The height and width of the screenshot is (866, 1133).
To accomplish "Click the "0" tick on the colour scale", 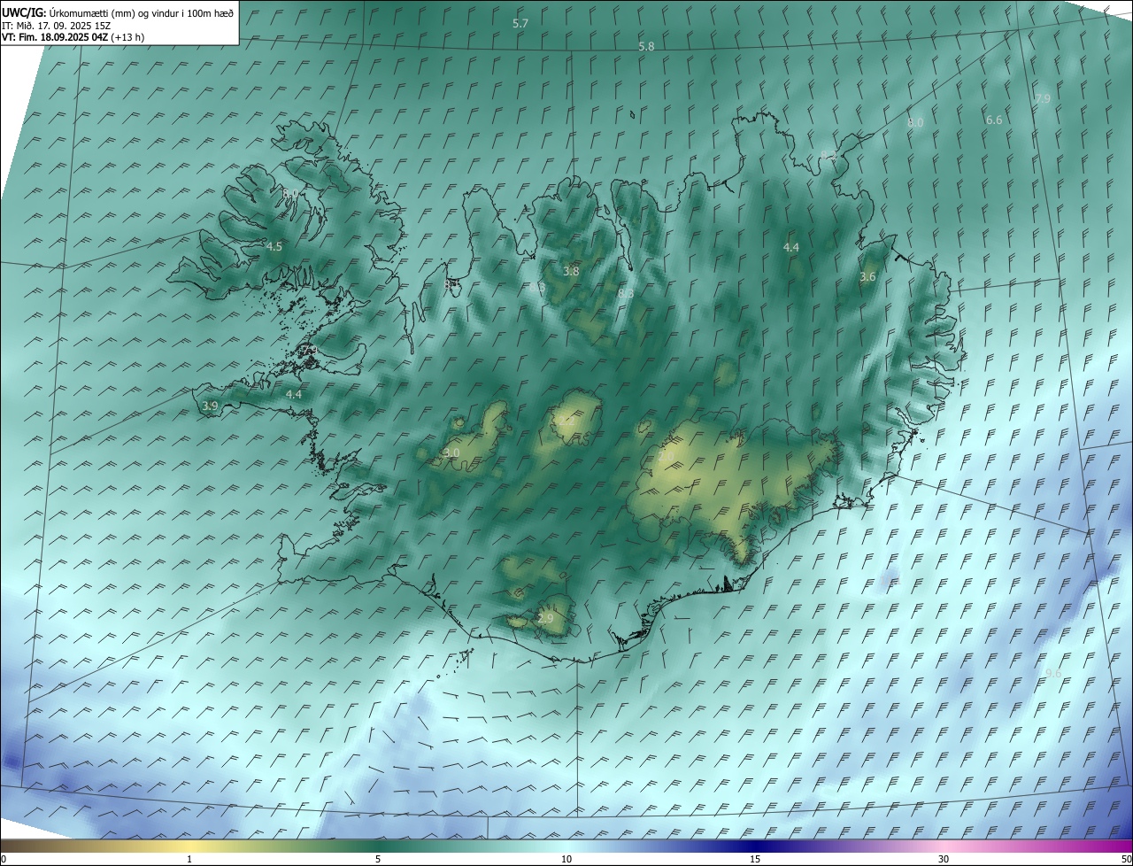I will pos(4,859).
